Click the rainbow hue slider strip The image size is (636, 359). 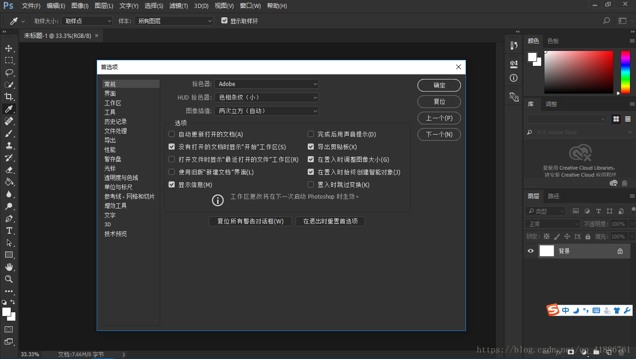click(625, 72)
